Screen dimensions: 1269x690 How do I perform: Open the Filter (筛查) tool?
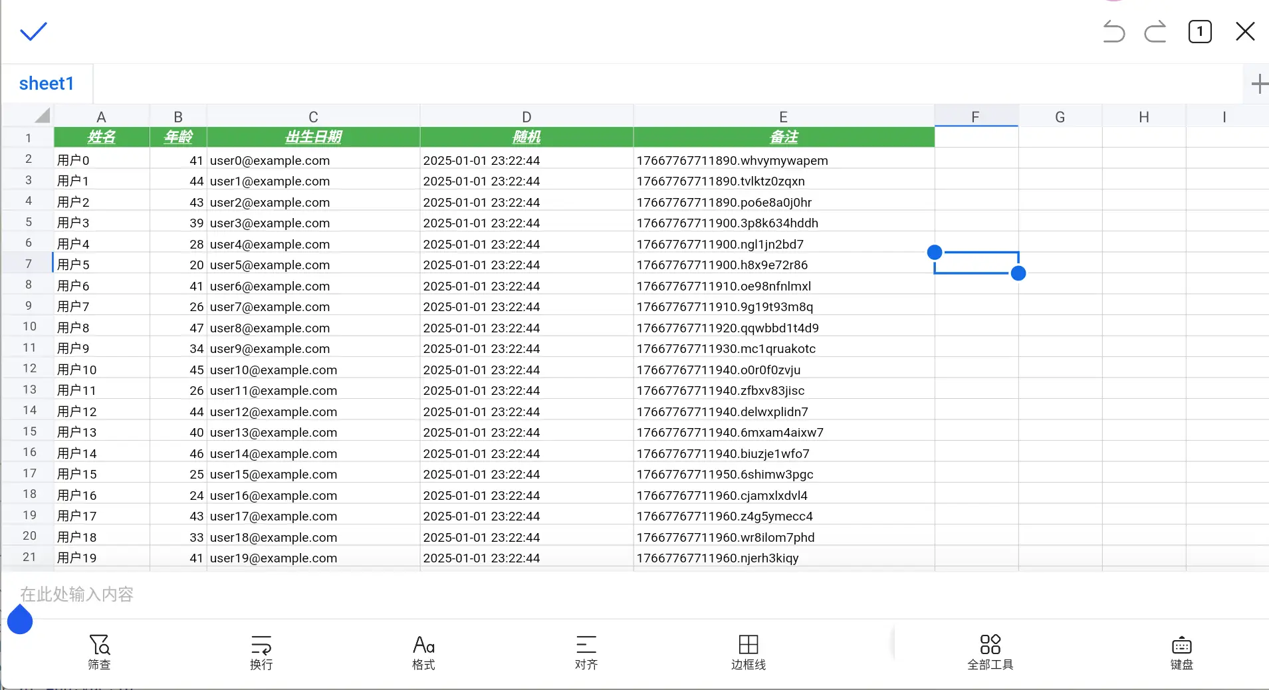click(100, 651)
